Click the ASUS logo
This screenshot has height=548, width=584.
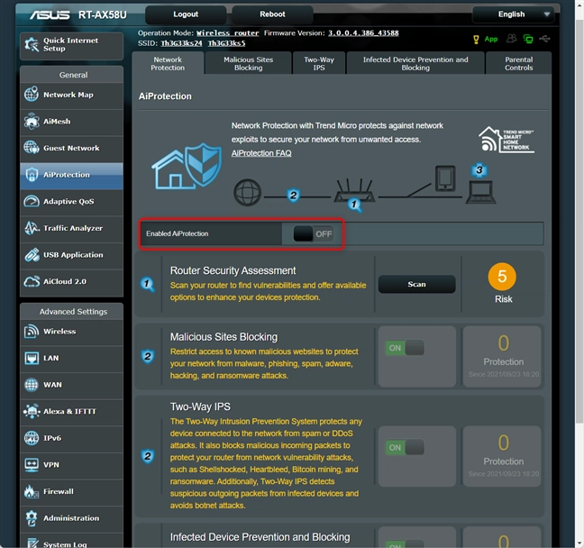(x=50, y=15)
